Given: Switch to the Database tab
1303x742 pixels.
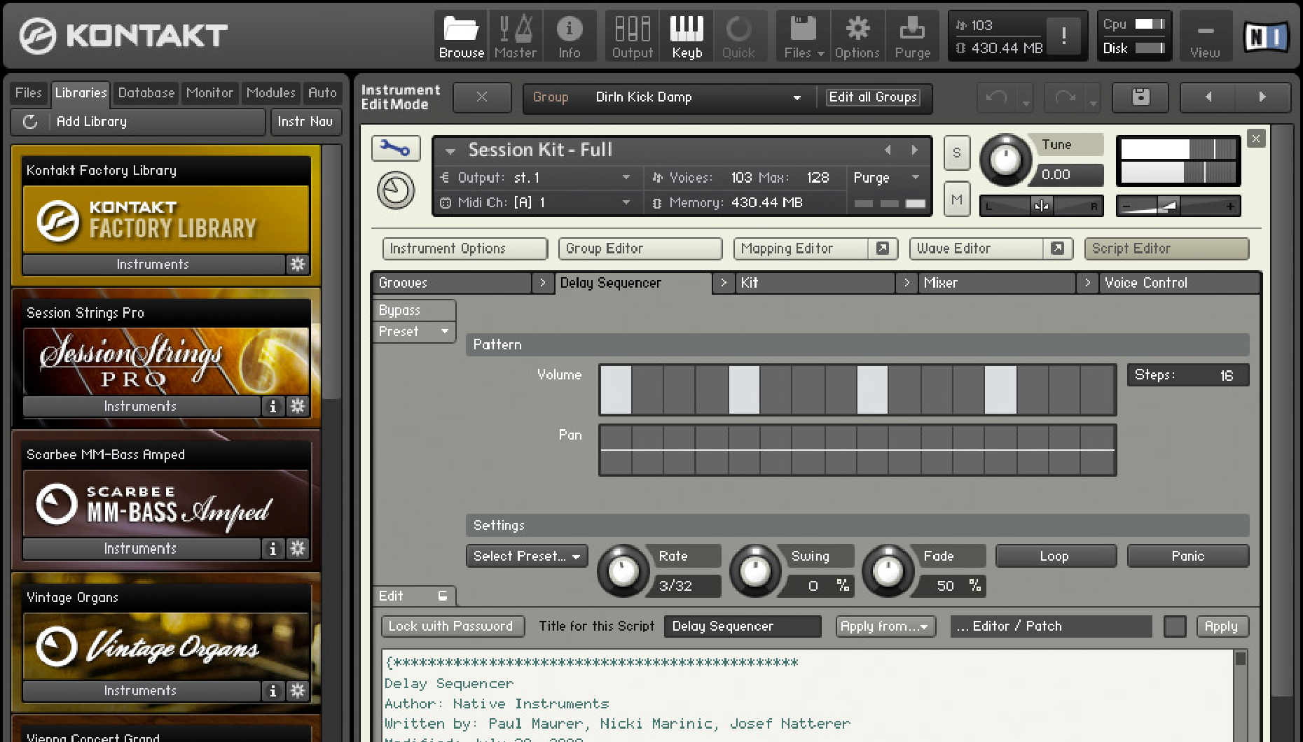Looking at the screenshot, I should pos(146,92).
